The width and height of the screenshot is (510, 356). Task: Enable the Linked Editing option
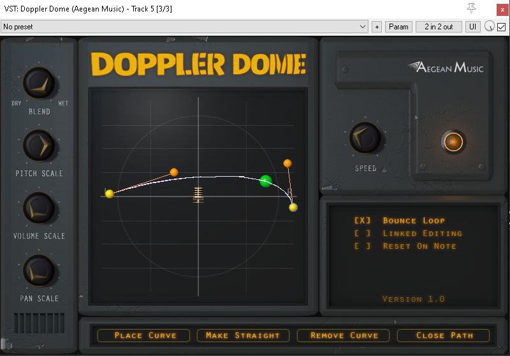click(408, 234)
